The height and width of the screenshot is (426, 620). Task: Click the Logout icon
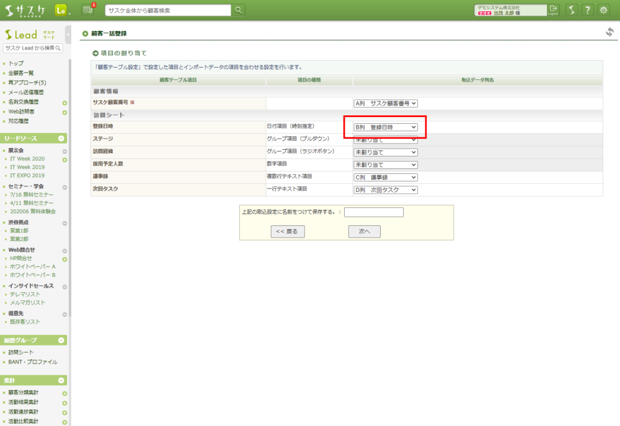click(x=553, y=10)
